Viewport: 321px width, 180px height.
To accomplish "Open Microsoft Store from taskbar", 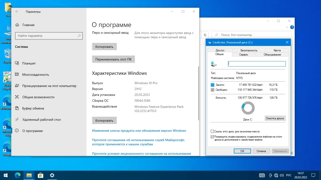I will (x=41, y=175).
